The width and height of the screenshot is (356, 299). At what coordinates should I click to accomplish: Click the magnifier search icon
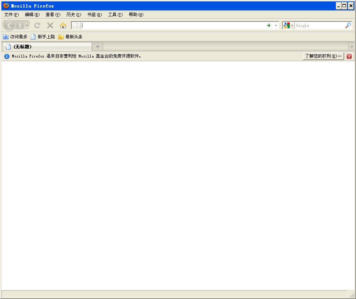tap(348, 25)
